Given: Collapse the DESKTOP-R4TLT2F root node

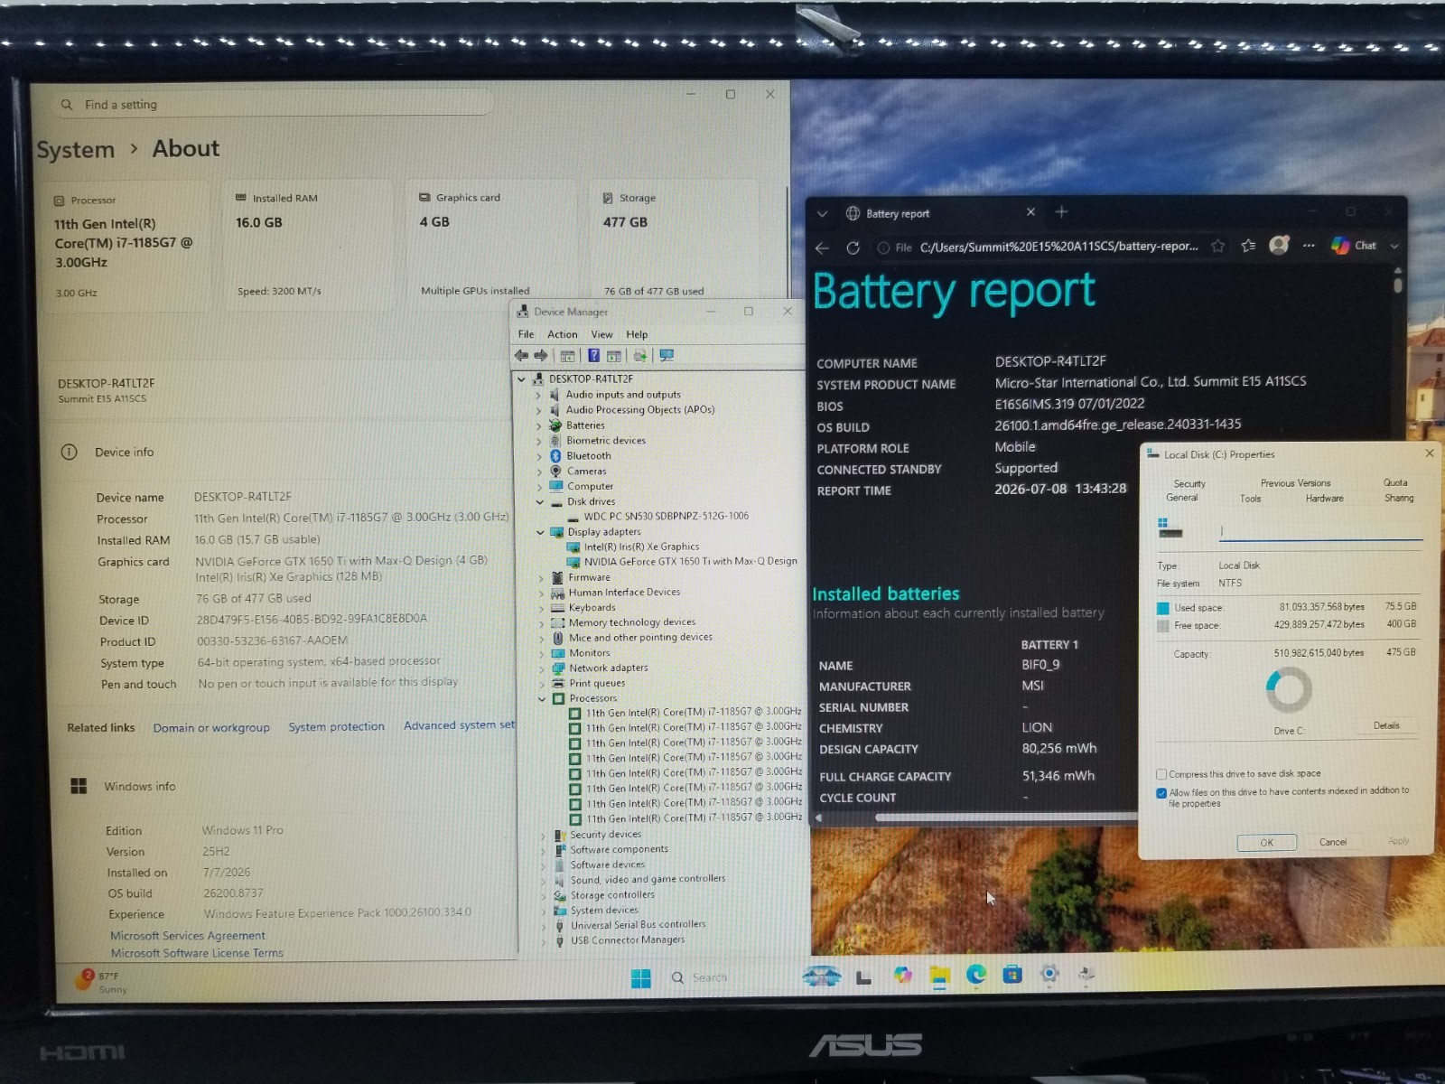Looking at the screenshot, I should tap(522, 379).
